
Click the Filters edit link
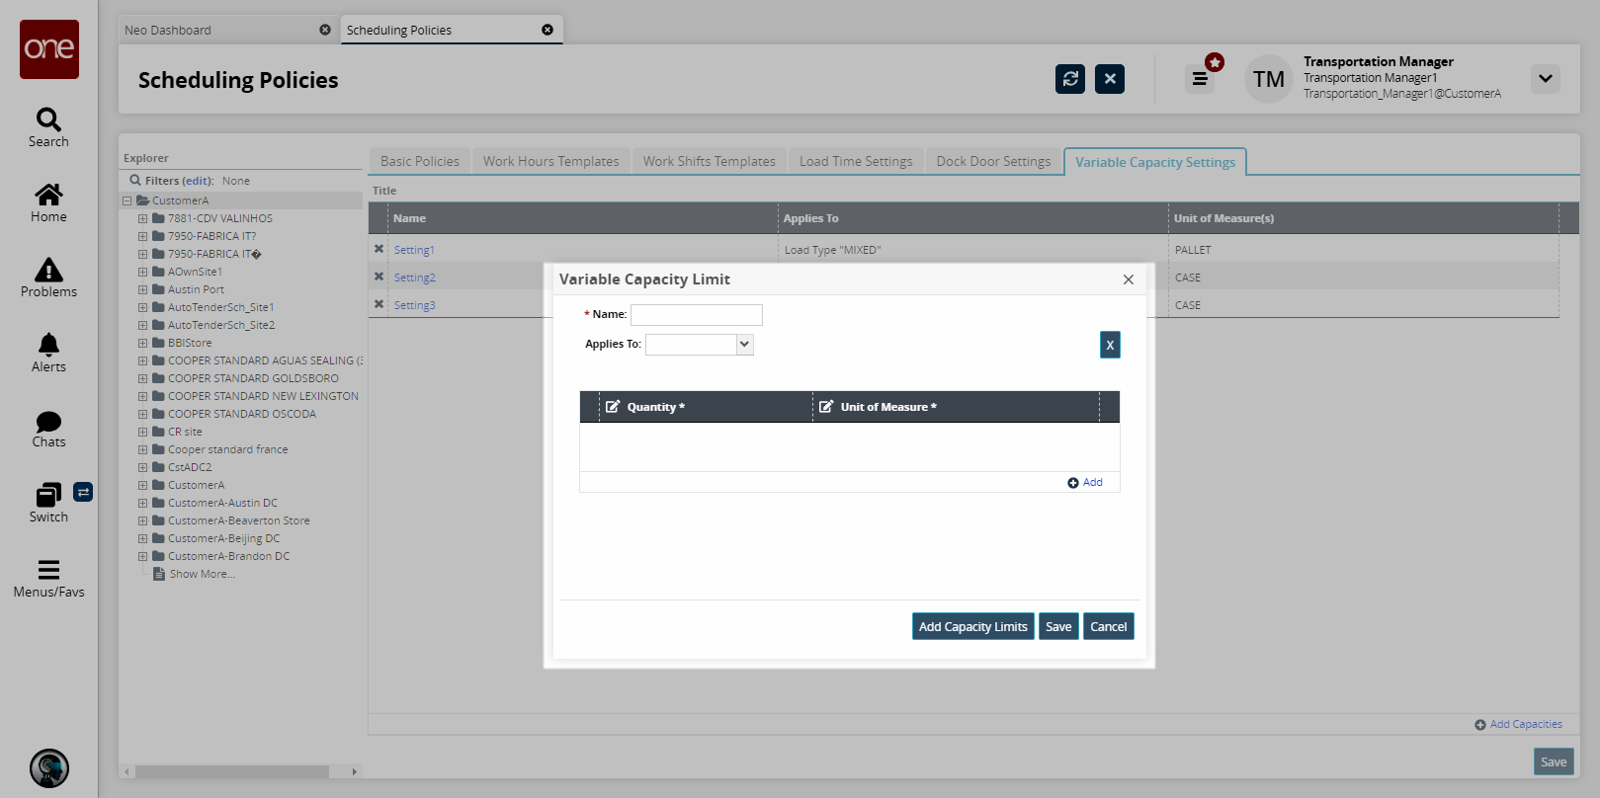(x=198, y=181)
